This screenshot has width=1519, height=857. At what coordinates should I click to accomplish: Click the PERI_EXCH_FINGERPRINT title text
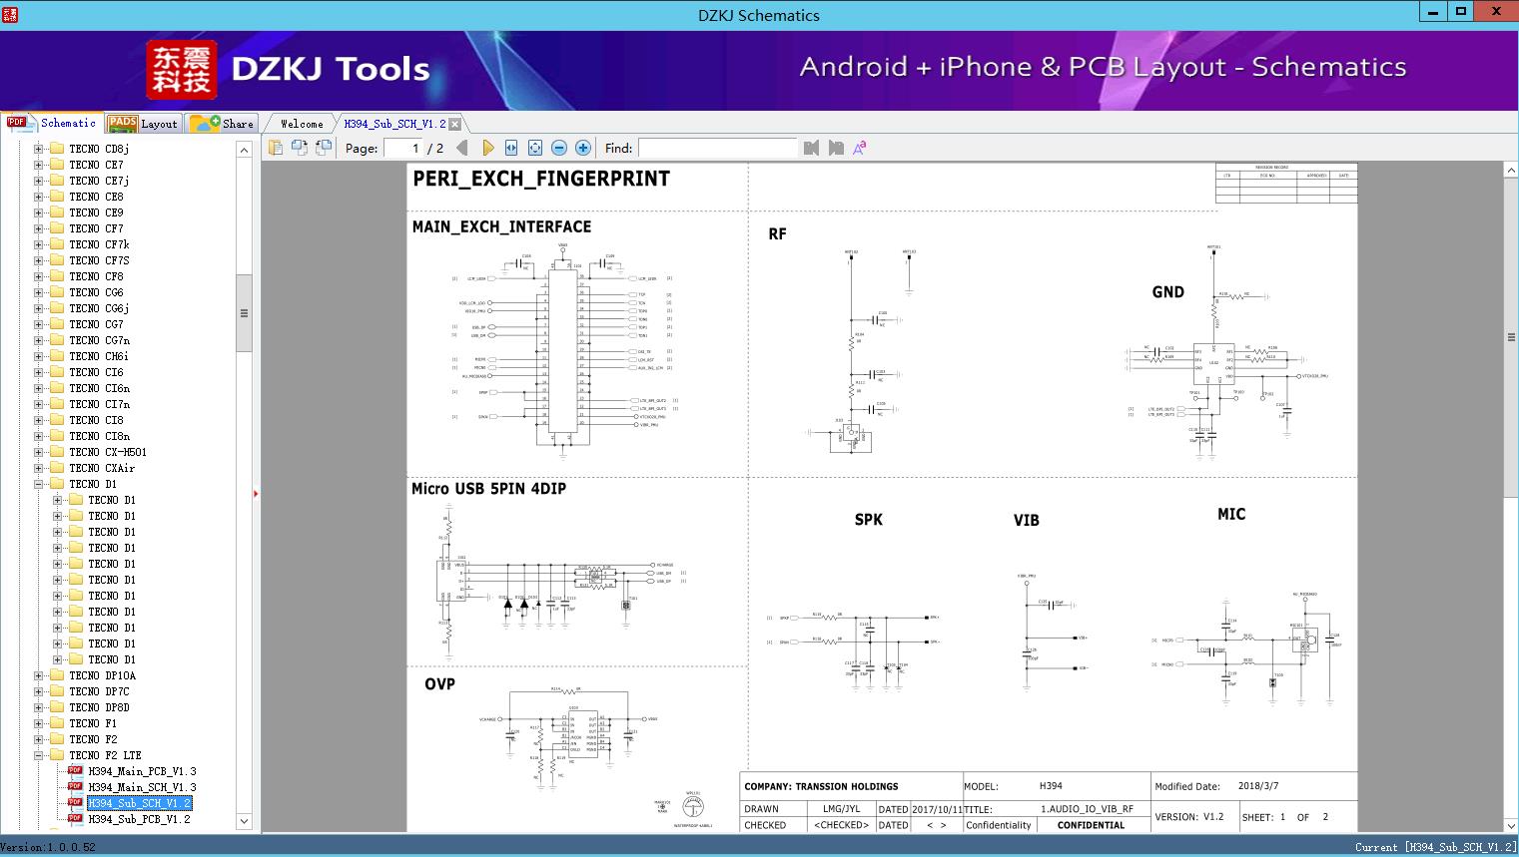coord(541,179)
